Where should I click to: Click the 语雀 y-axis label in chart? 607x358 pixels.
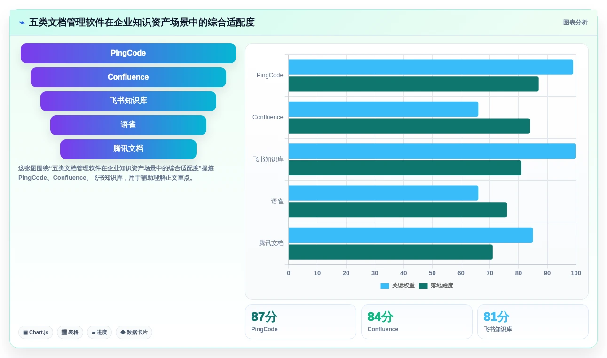277,201
